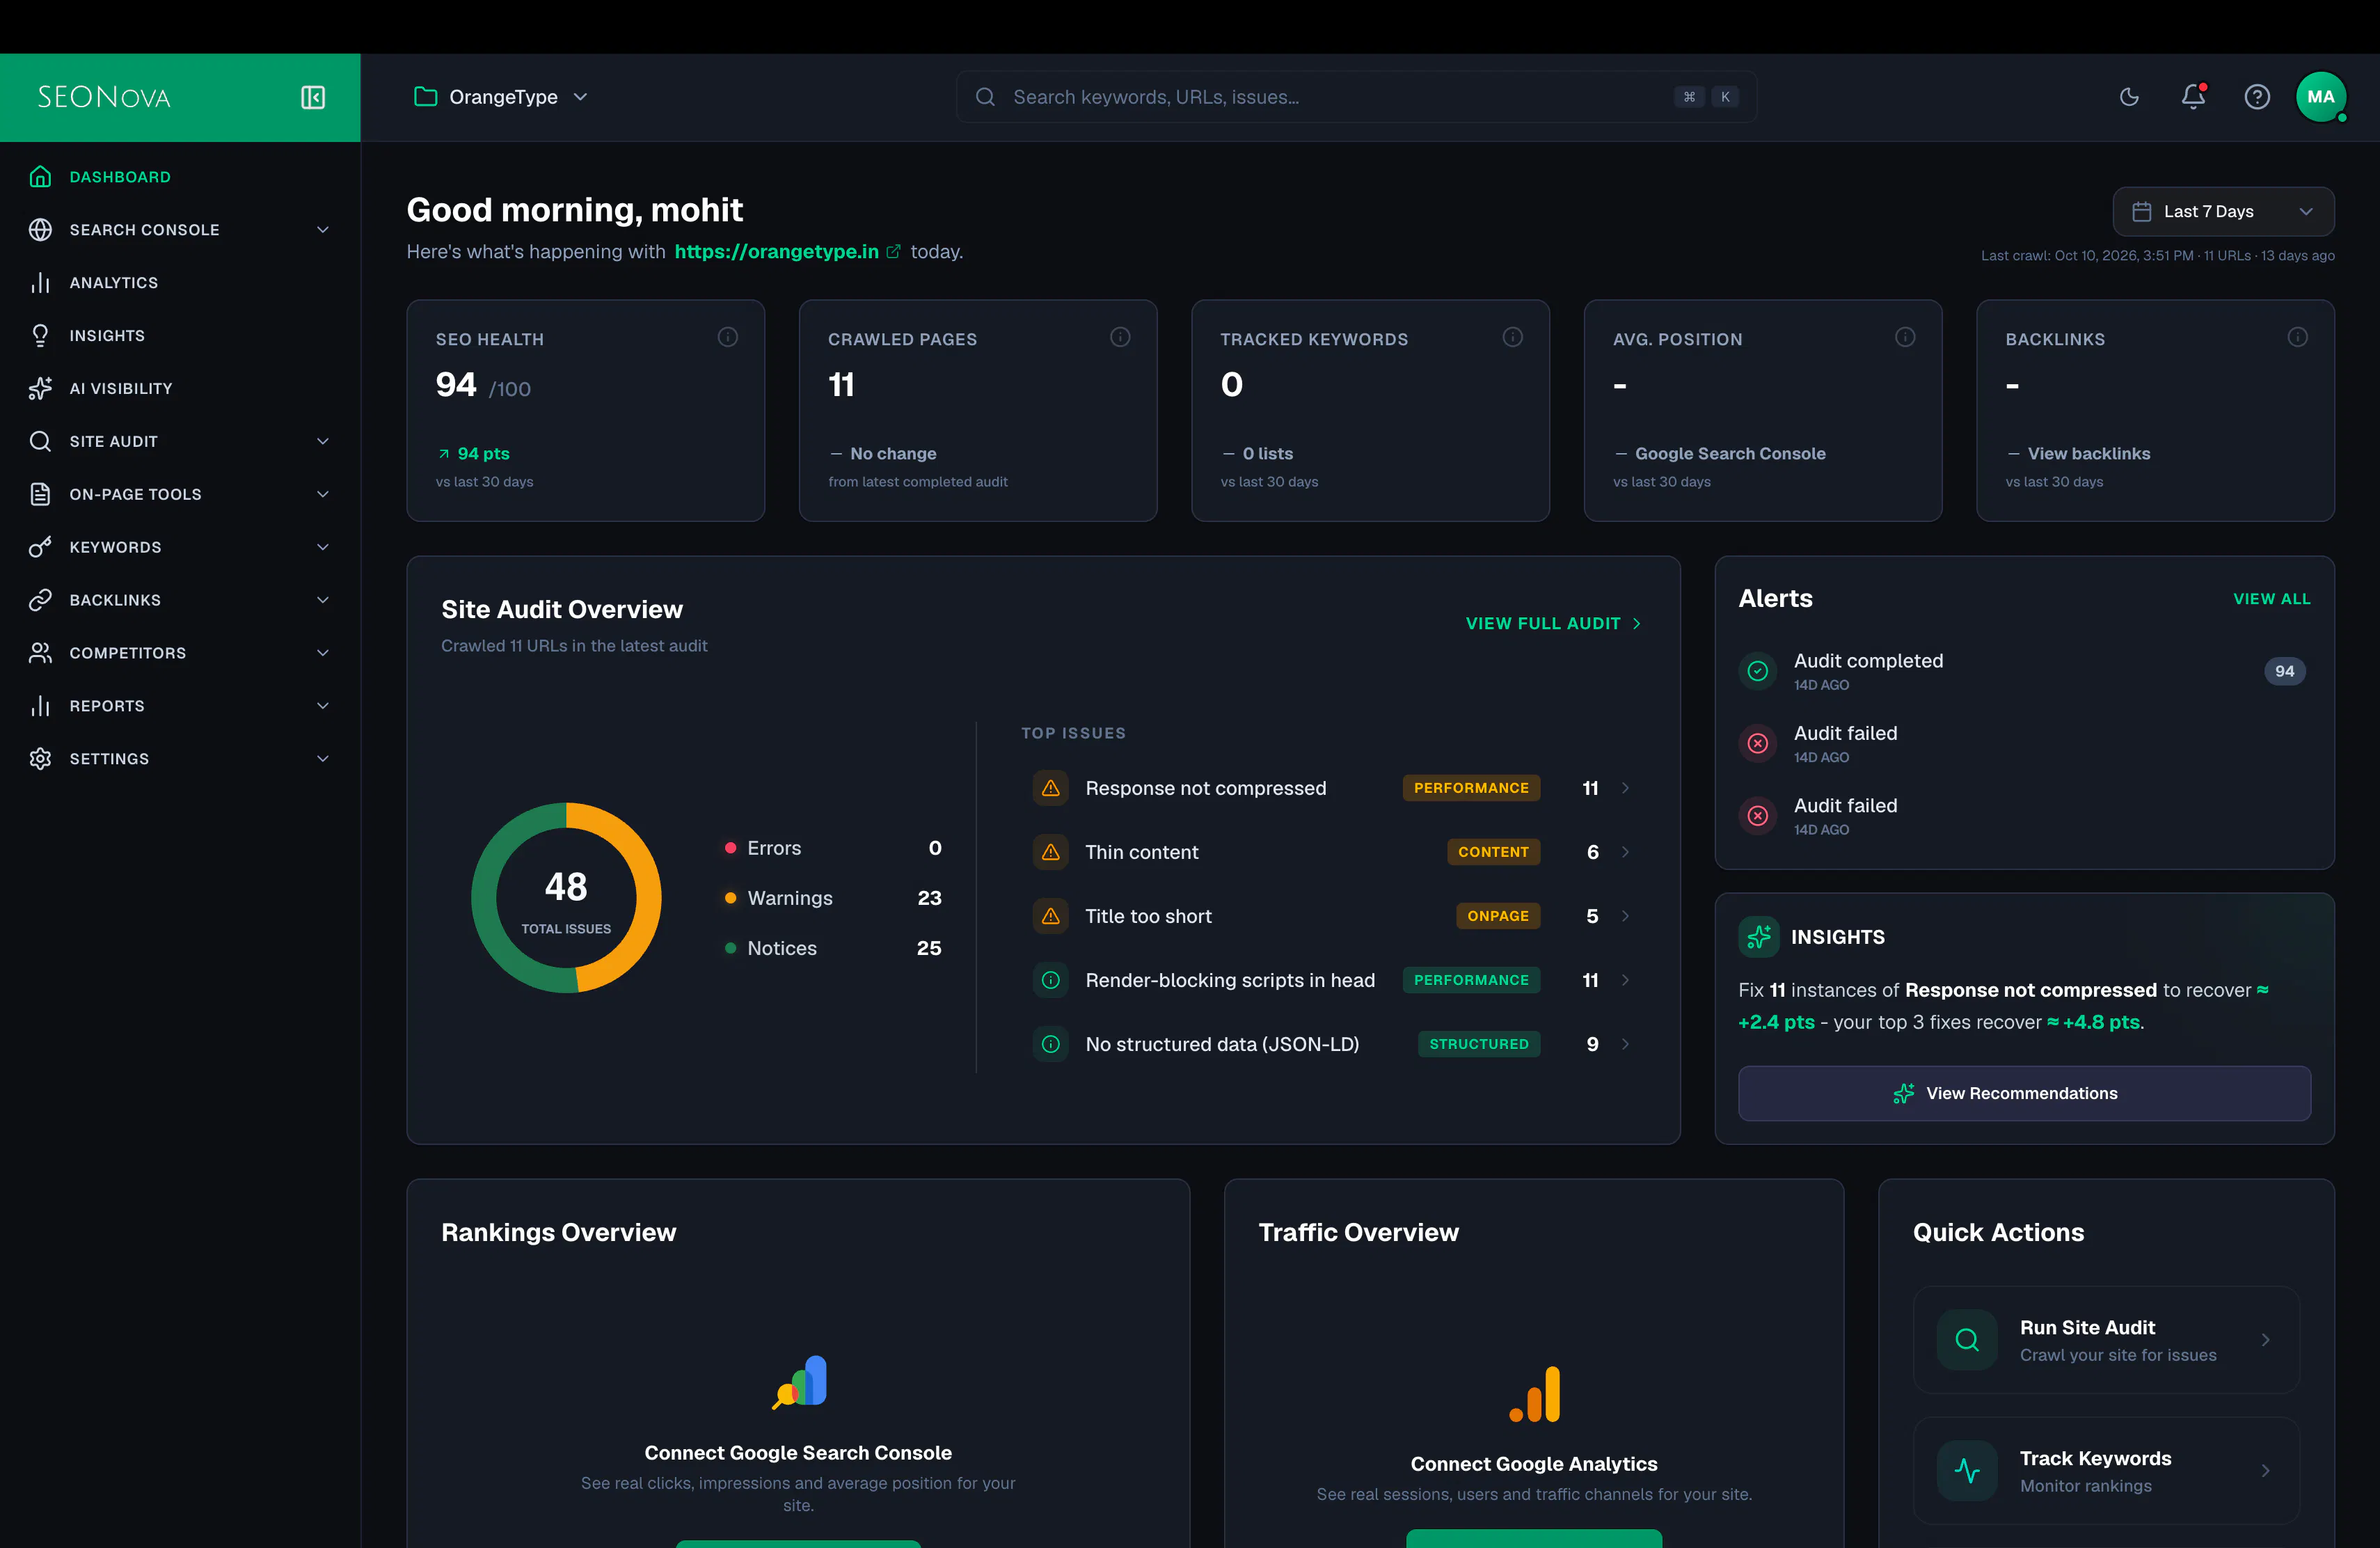Click the Google Search Console logo icon

800,1382
